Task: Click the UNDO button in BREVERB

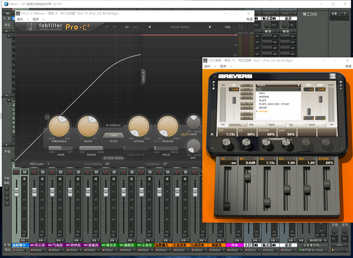Action: (247, 114)
